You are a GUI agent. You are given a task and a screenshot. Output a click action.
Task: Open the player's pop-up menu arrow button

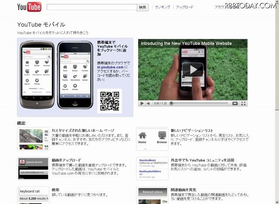pyautogui.click(x=235, y=104)
